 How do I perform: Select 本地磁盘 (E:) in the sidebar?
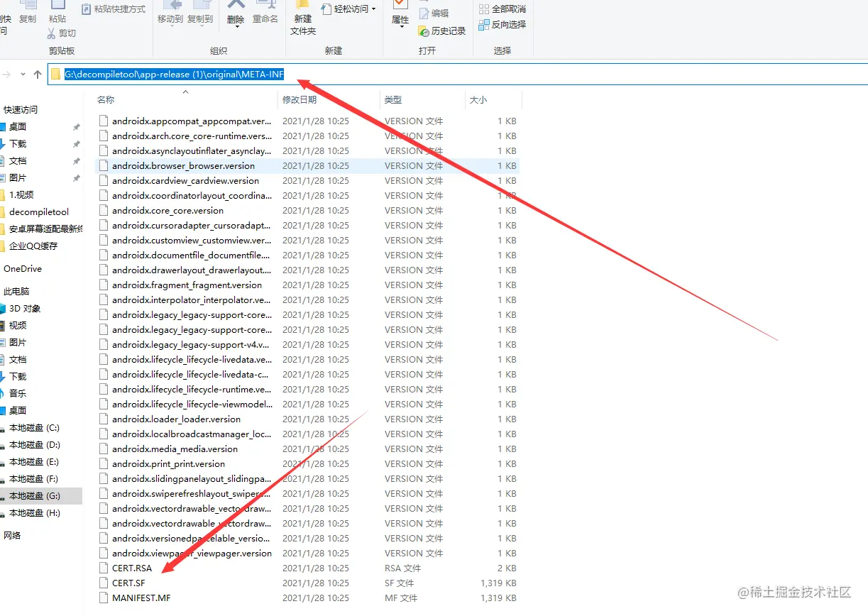tap(34, 462)
